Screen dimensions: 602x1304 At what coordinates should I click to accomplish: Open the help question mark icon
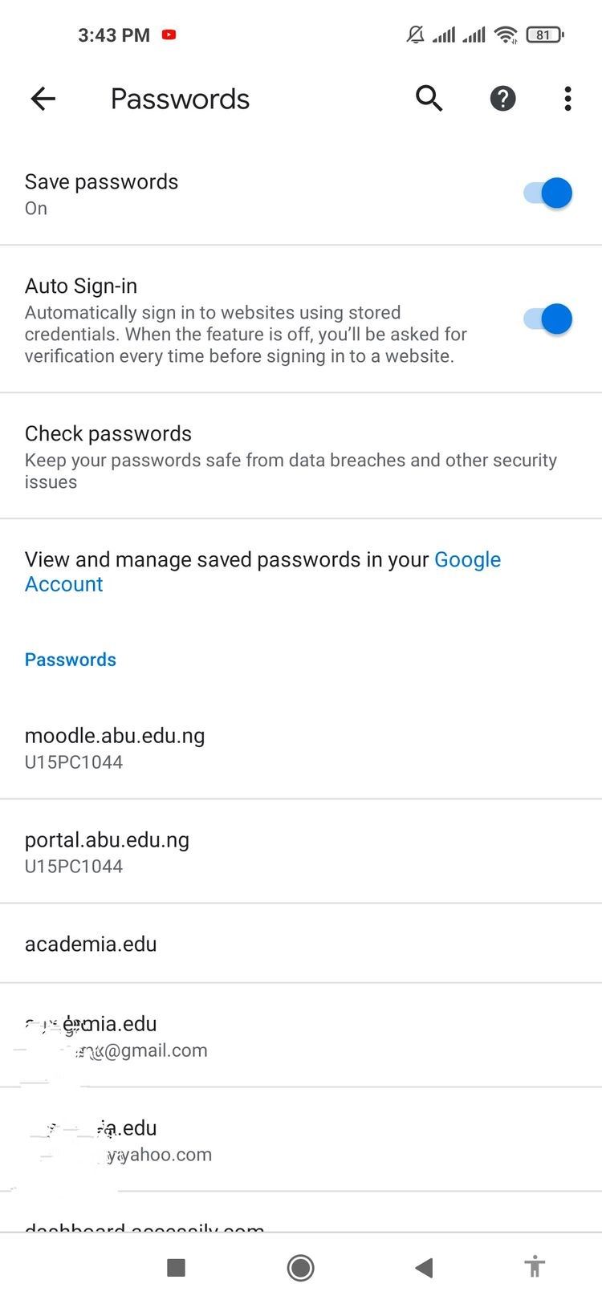click(x=502, y=99)
